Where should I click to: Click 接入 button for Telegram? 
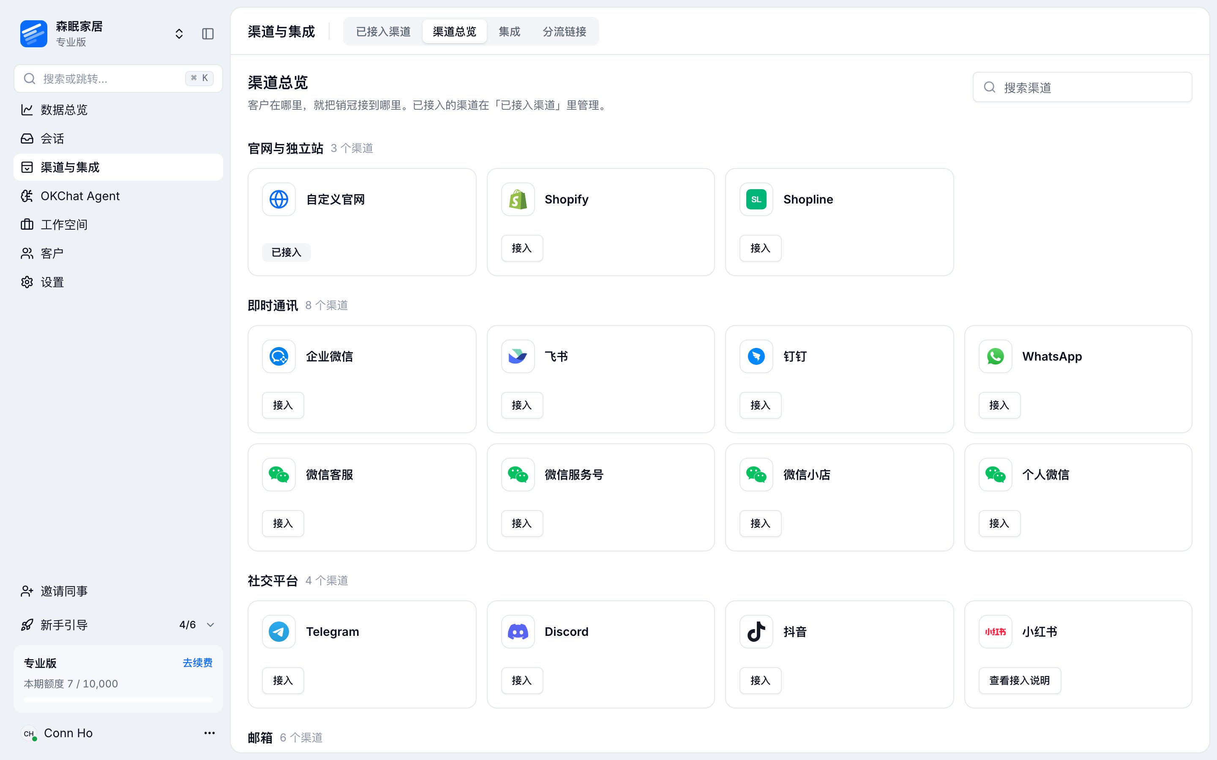[x=283, y=681]
